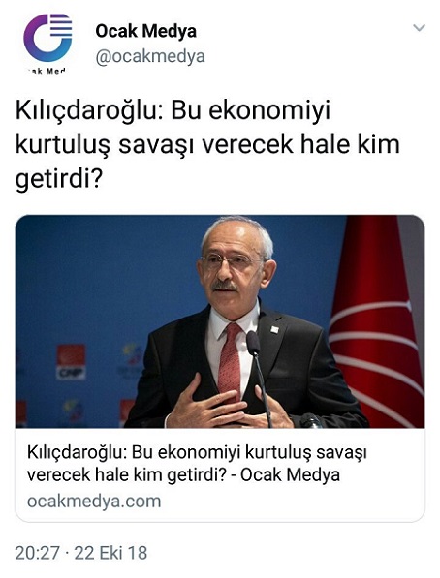Open the Ocak Medya profile avatar
Viewport: 440px width, 578px height.
point(47,43)
